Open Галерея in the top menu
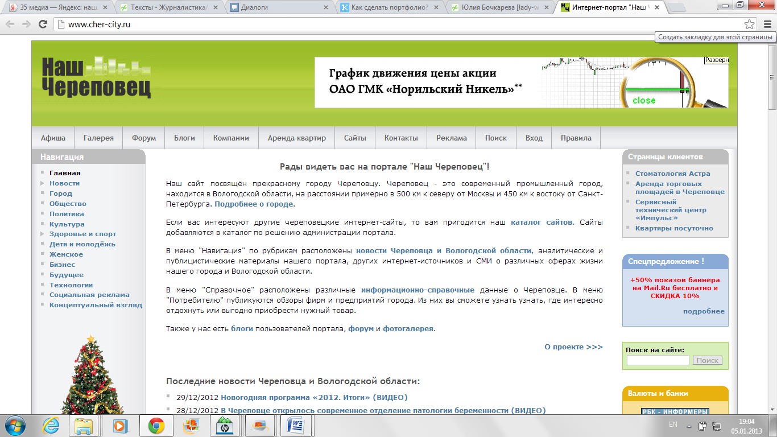This screenshot has width=777, height=437. (x=98, y=138)
